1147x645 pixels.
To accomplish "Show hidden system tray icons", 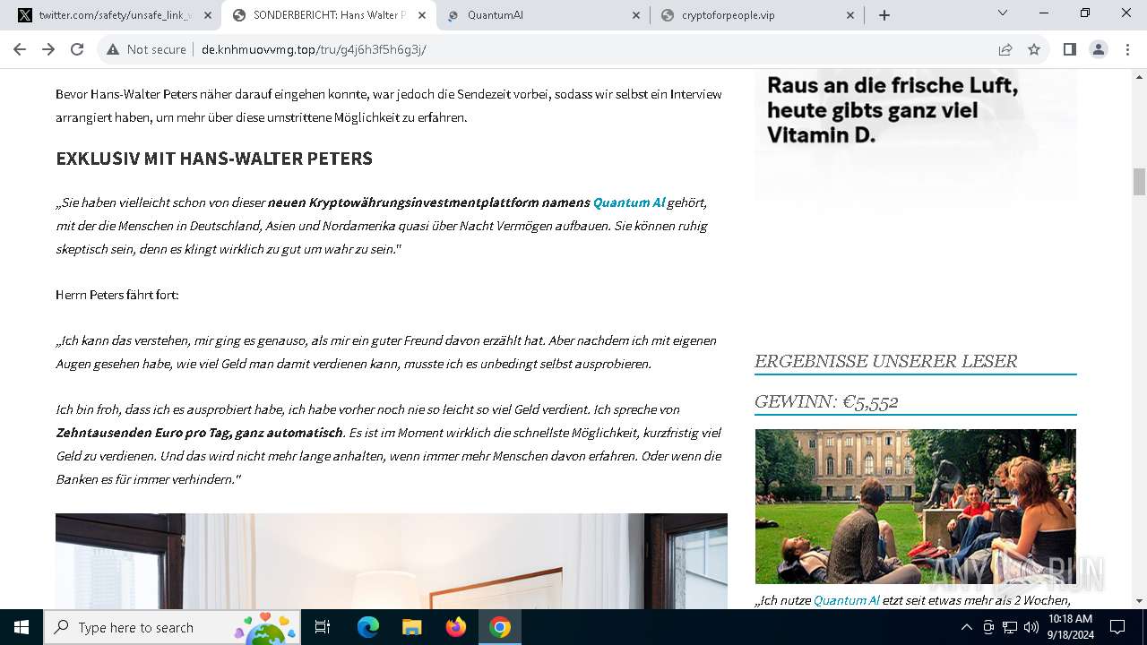I will (x=966, y=627).
